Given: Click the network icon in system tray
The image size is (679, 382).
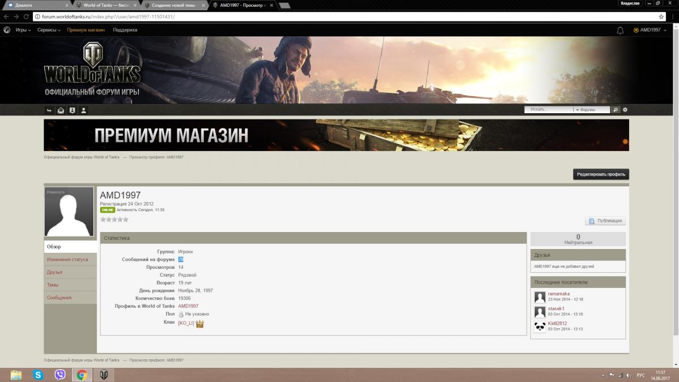Looking at the screenshot, I should point(620,375).
